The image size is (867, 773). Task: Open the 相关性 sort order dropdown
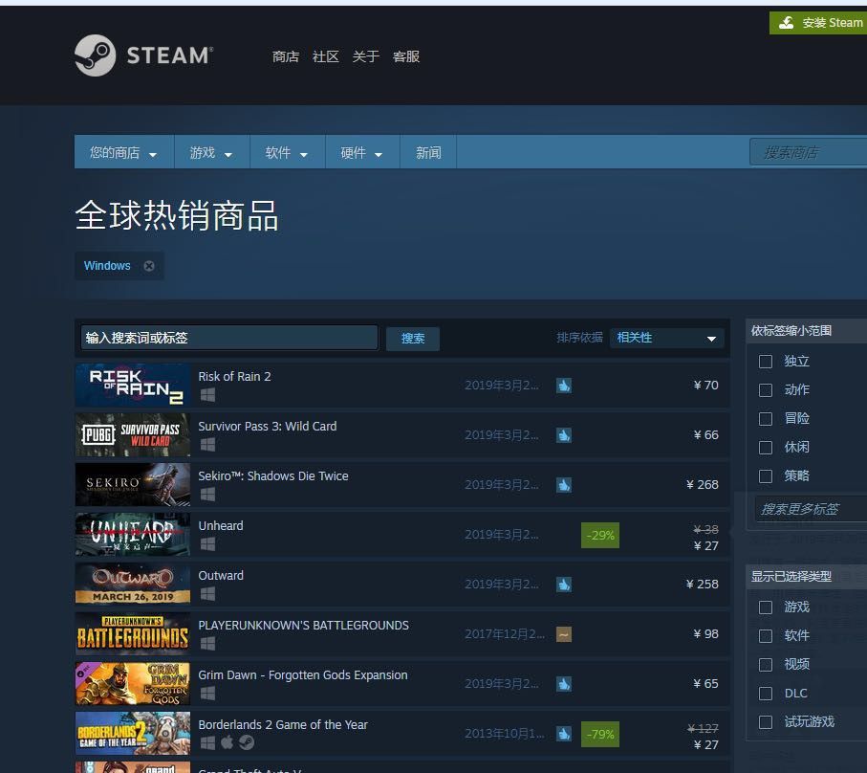pos(666,338)
